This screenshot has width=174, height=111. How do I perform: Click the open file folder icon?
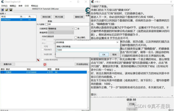(7, 10)
